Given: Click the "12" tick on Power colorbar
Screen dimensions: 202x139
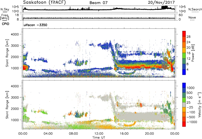Looking at the screenshot, I should [188, 58].
